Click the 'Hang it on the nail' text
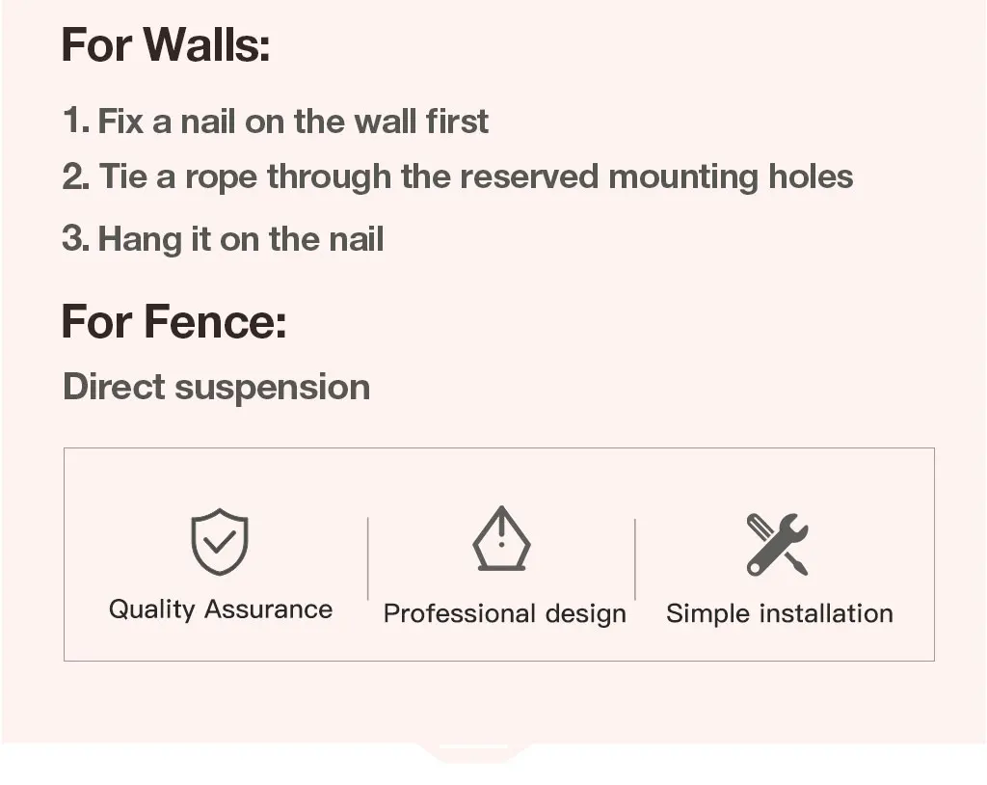The width and height of the screenshot is (987, 785). pyautogui.click(x=241, y=239)
